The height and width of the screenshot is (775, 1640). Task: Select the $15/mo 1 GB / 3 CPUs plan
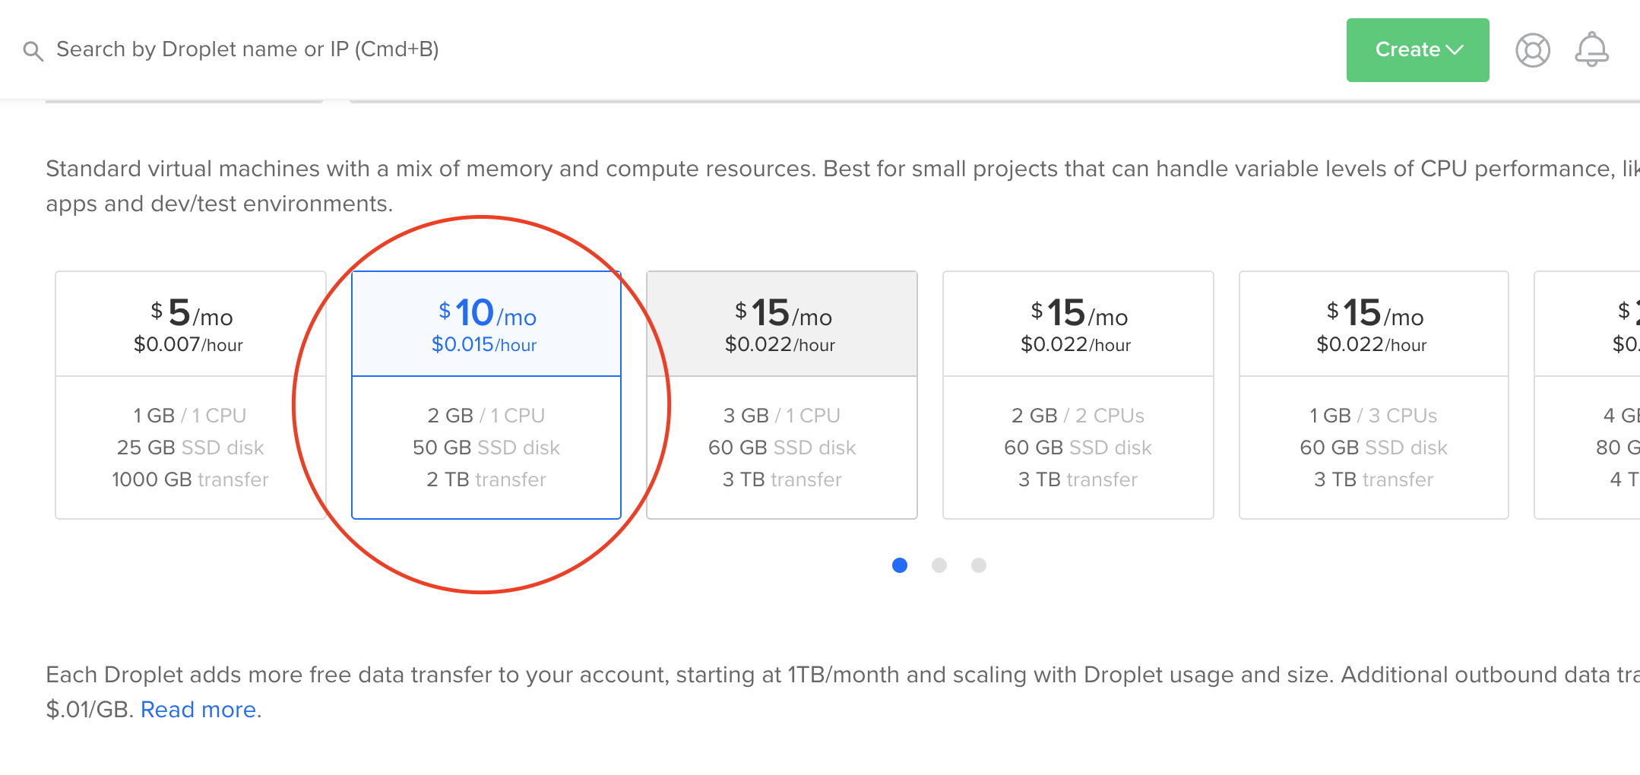click(x=1373, y=395)
